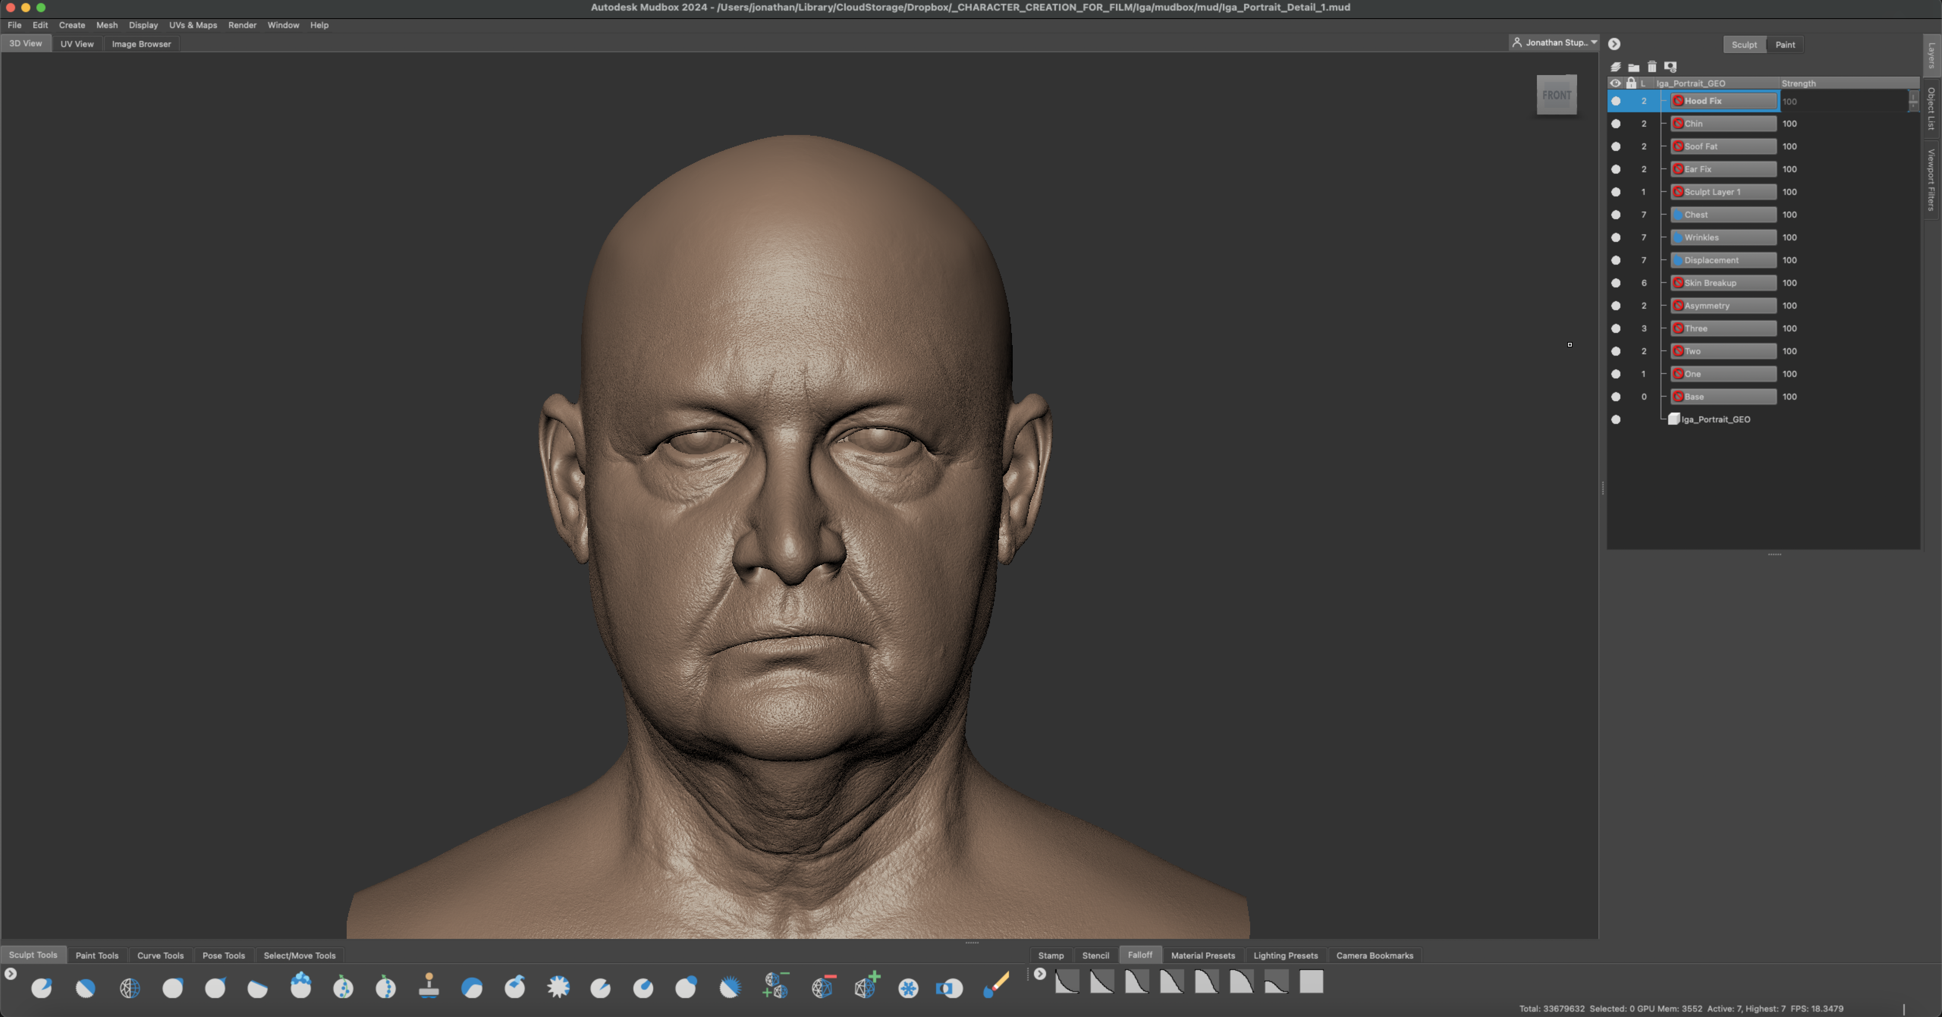Screen dimensions: 1942x1017
Task: Toggle visibility of the Asymmetry layer
Action: click(x=1615, y=305)
